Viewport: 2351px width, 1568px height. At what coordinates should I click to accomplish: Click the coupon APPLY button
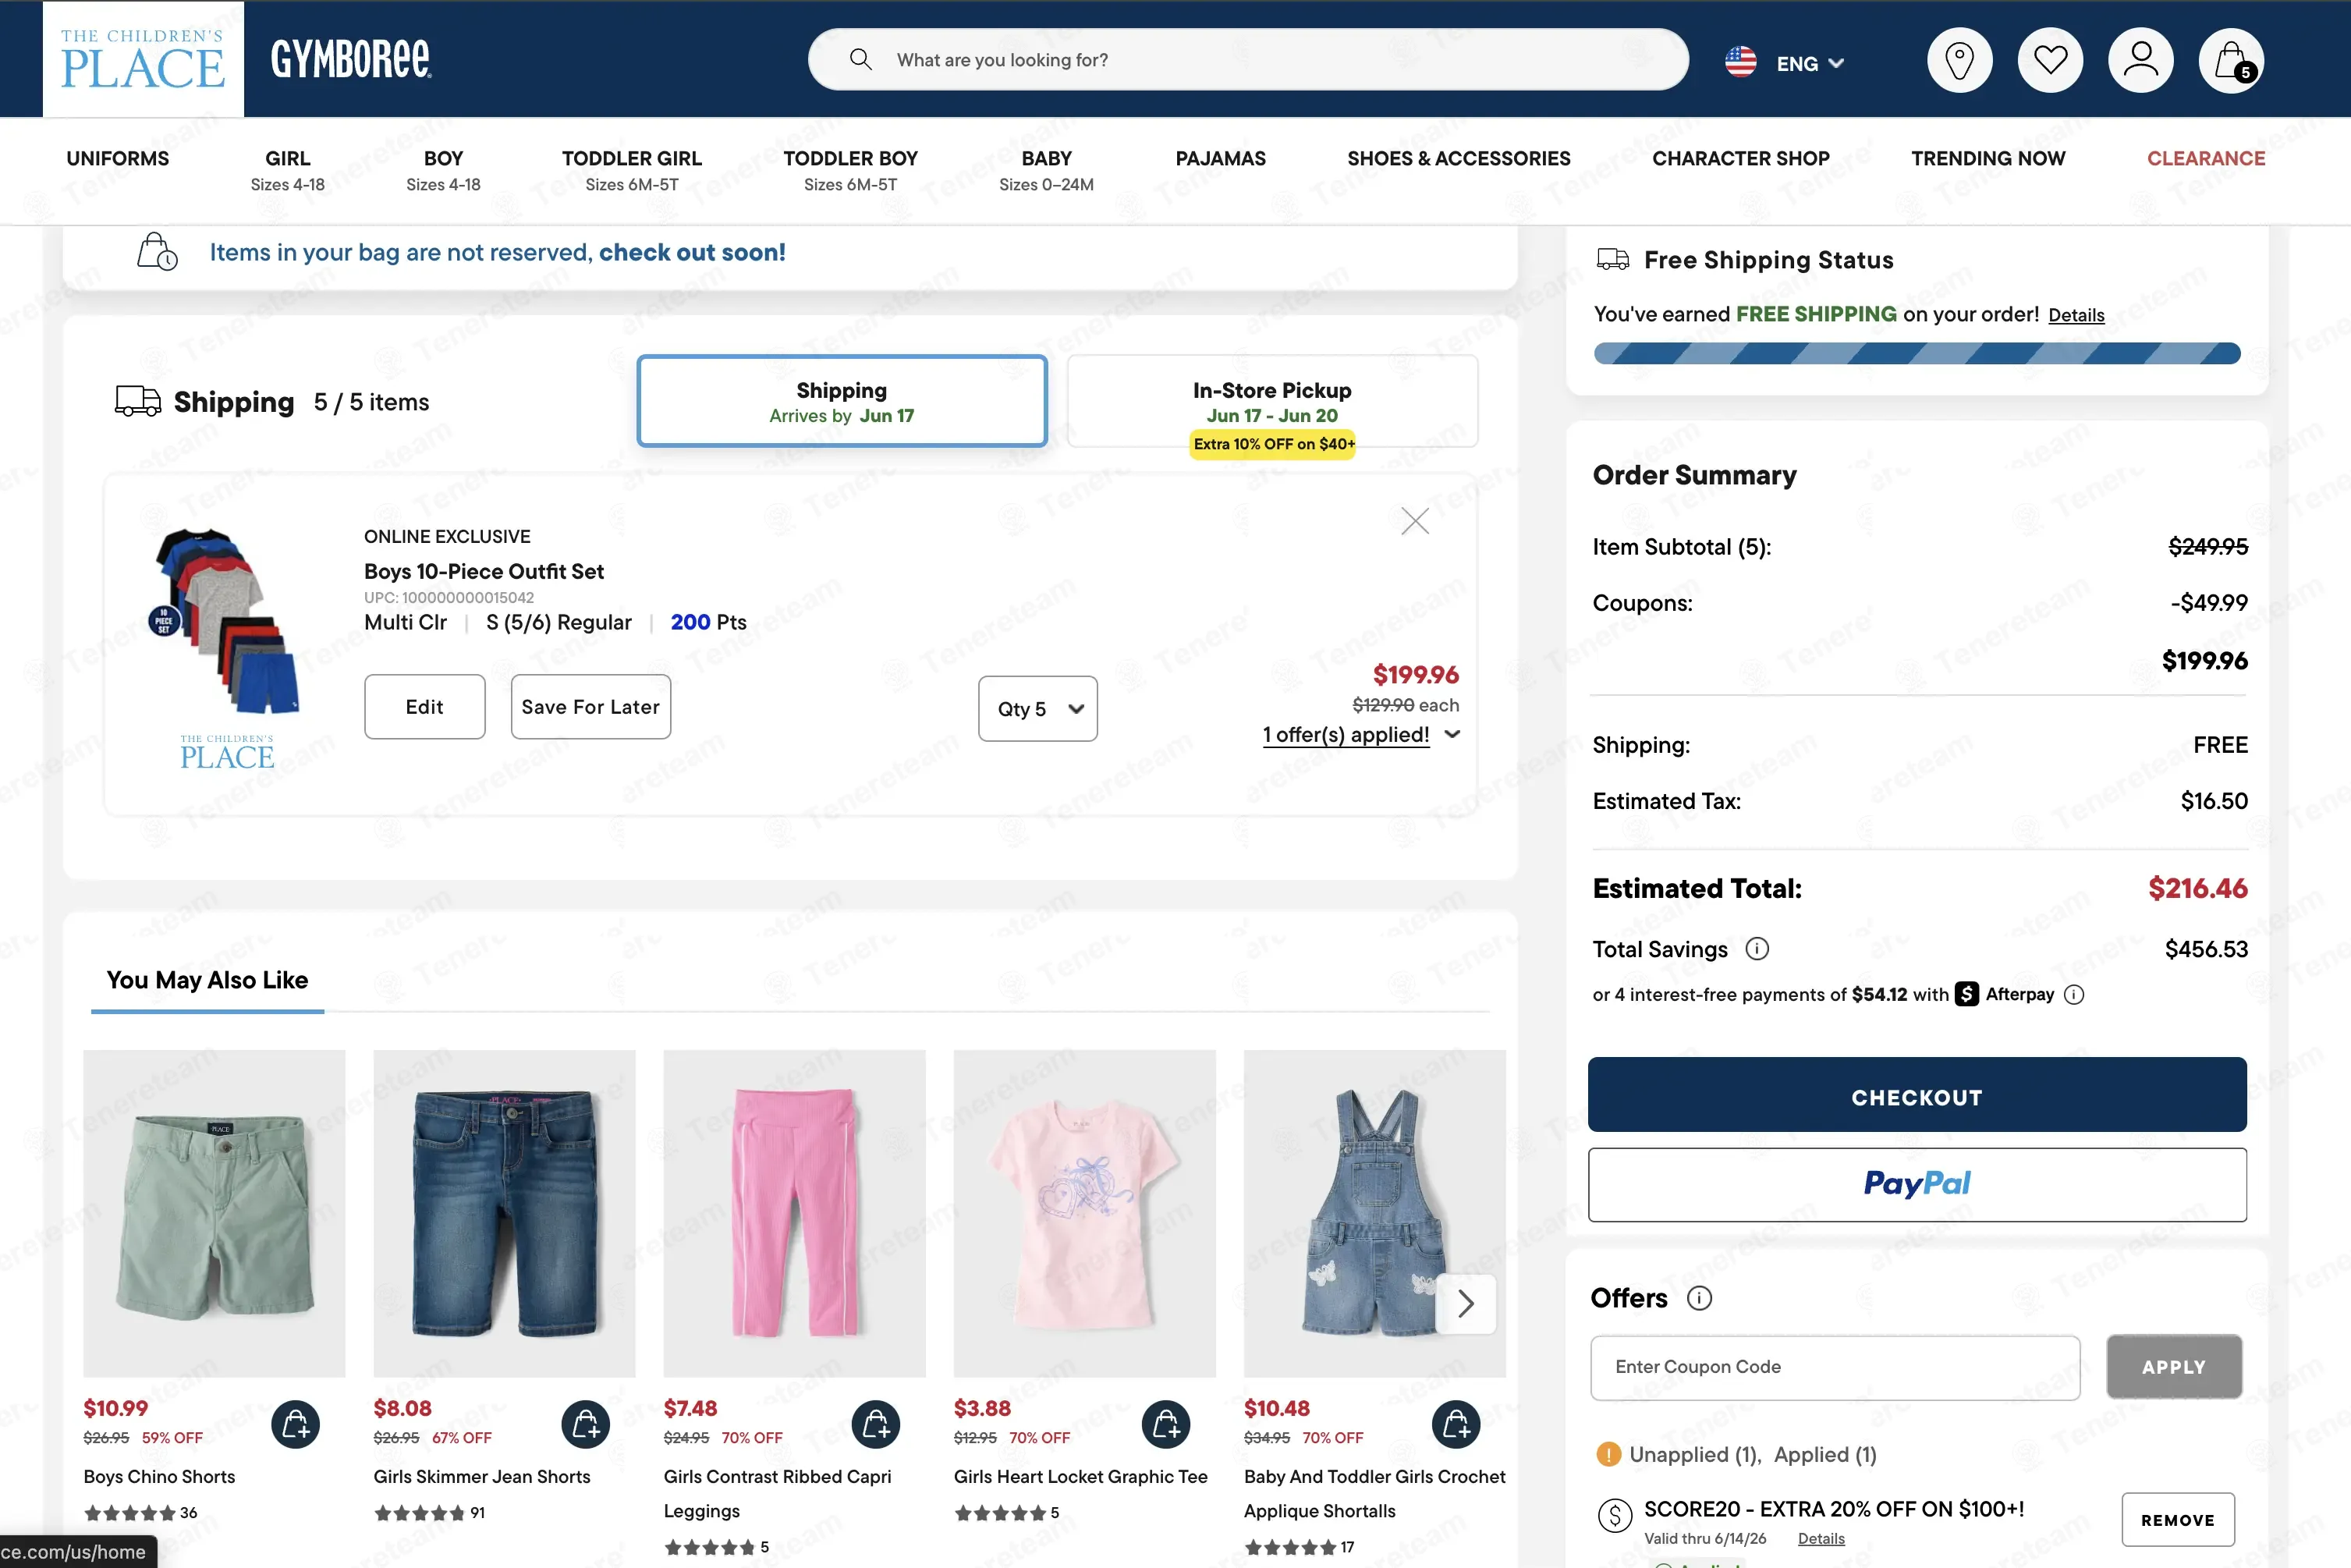pyautogui.click(x=2173, y=1367)
